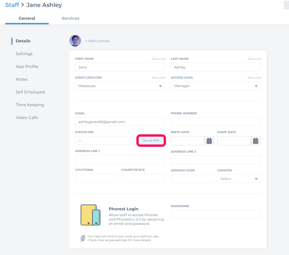Viewport: 289px width, 255px height.
Task: Go to Time Keeping section
Action: click(30, 105)
